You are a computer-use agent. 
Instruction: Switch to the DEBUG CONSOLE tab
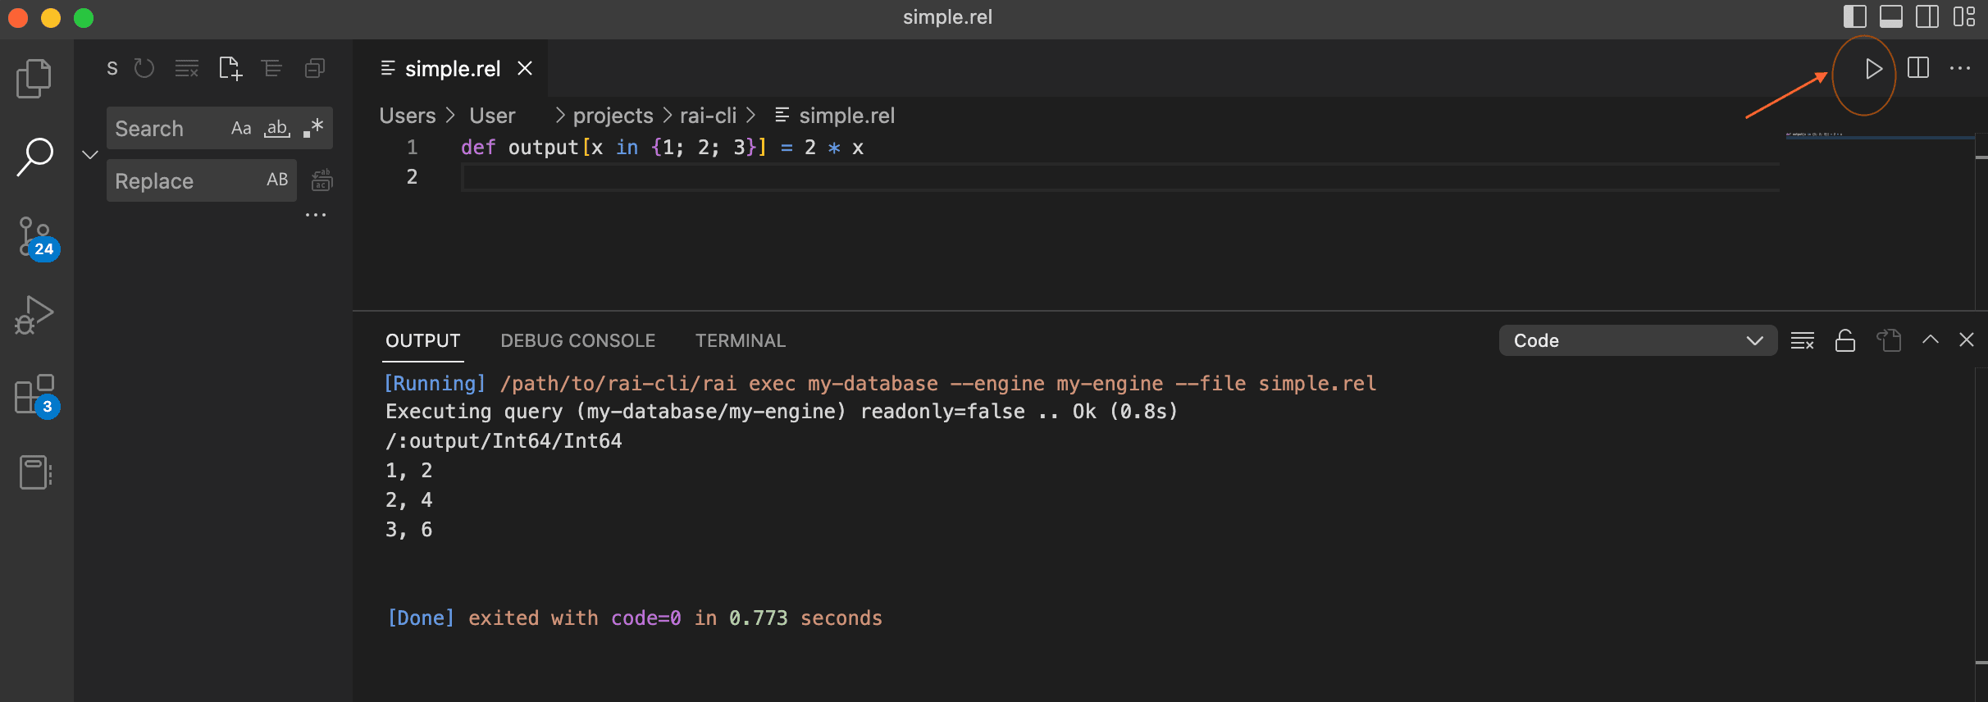point(577,340)
